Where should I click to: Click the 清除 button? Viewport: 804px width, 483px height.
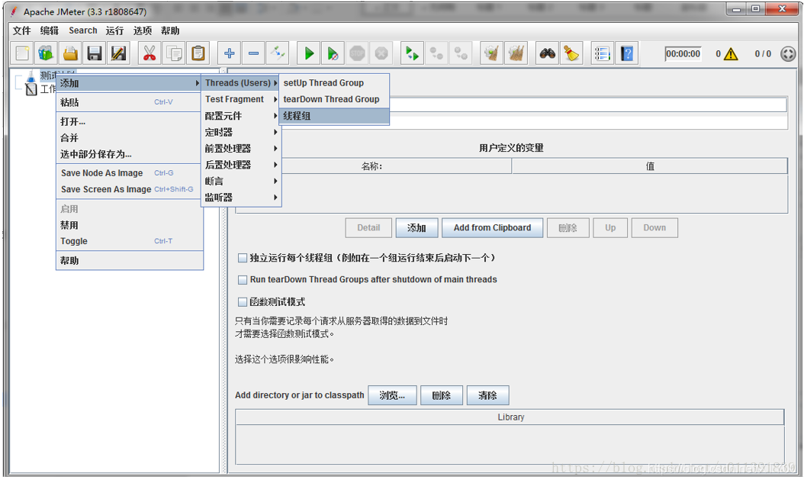[487, 396]
